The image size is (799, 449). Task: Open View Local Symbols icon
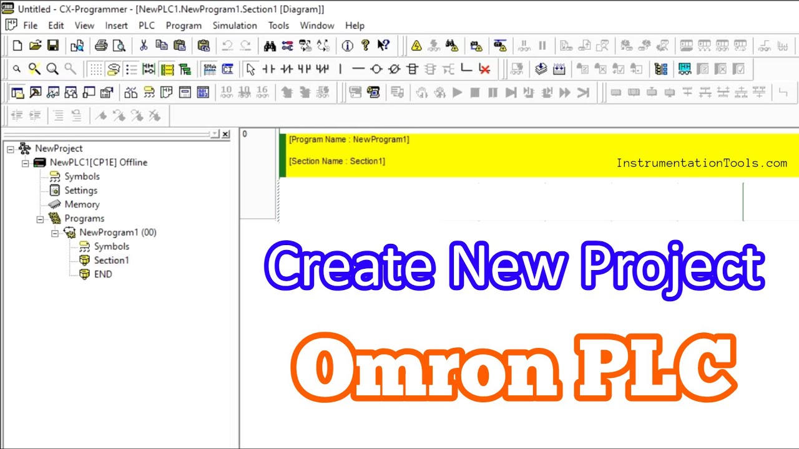click(x=149, y=93)
